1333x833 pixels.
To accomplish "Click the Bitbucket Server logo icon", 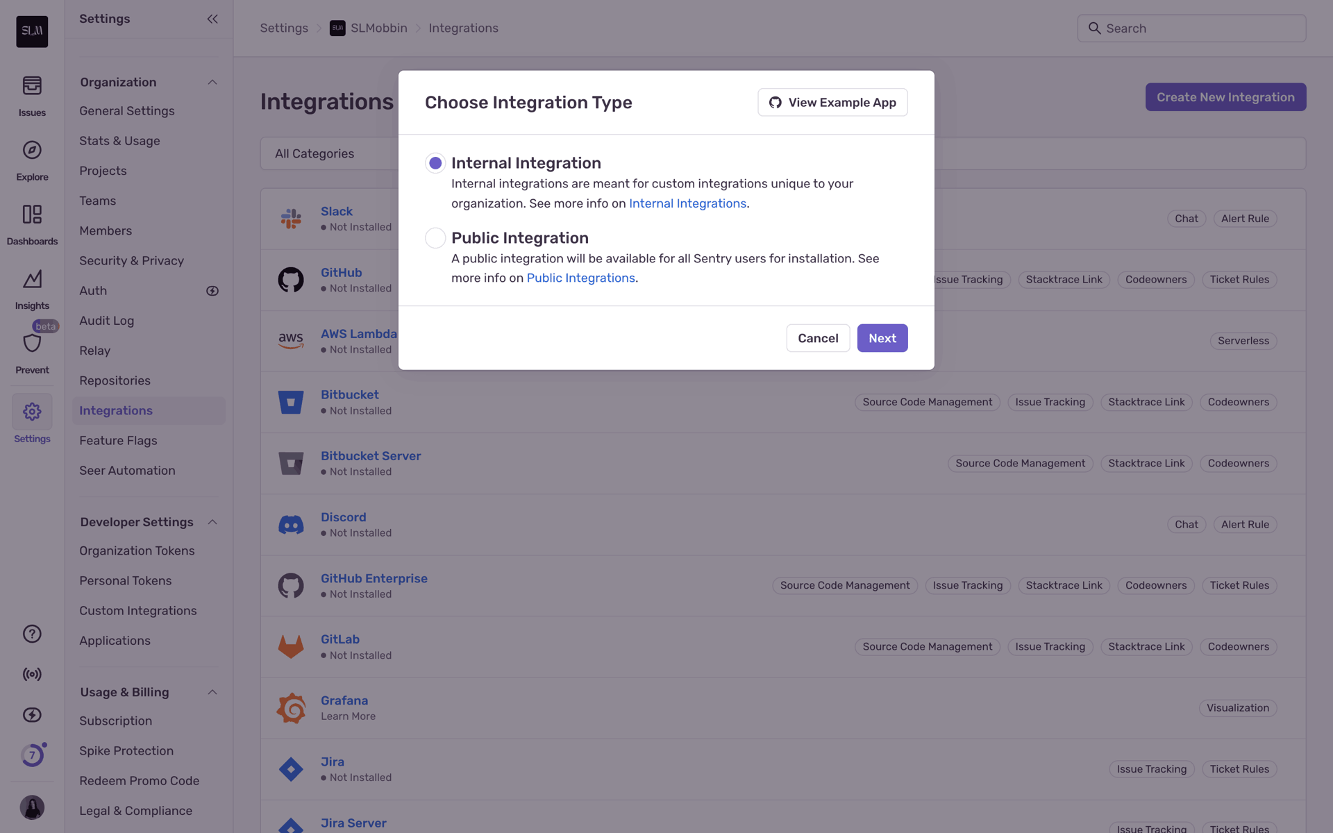I will pyautogui.click(x=291, y=463).
